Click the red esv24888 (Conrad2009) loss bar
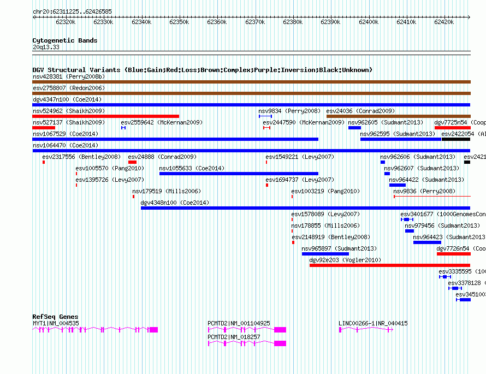This screenshot has height=374, width=486. (x=132, y=162)
